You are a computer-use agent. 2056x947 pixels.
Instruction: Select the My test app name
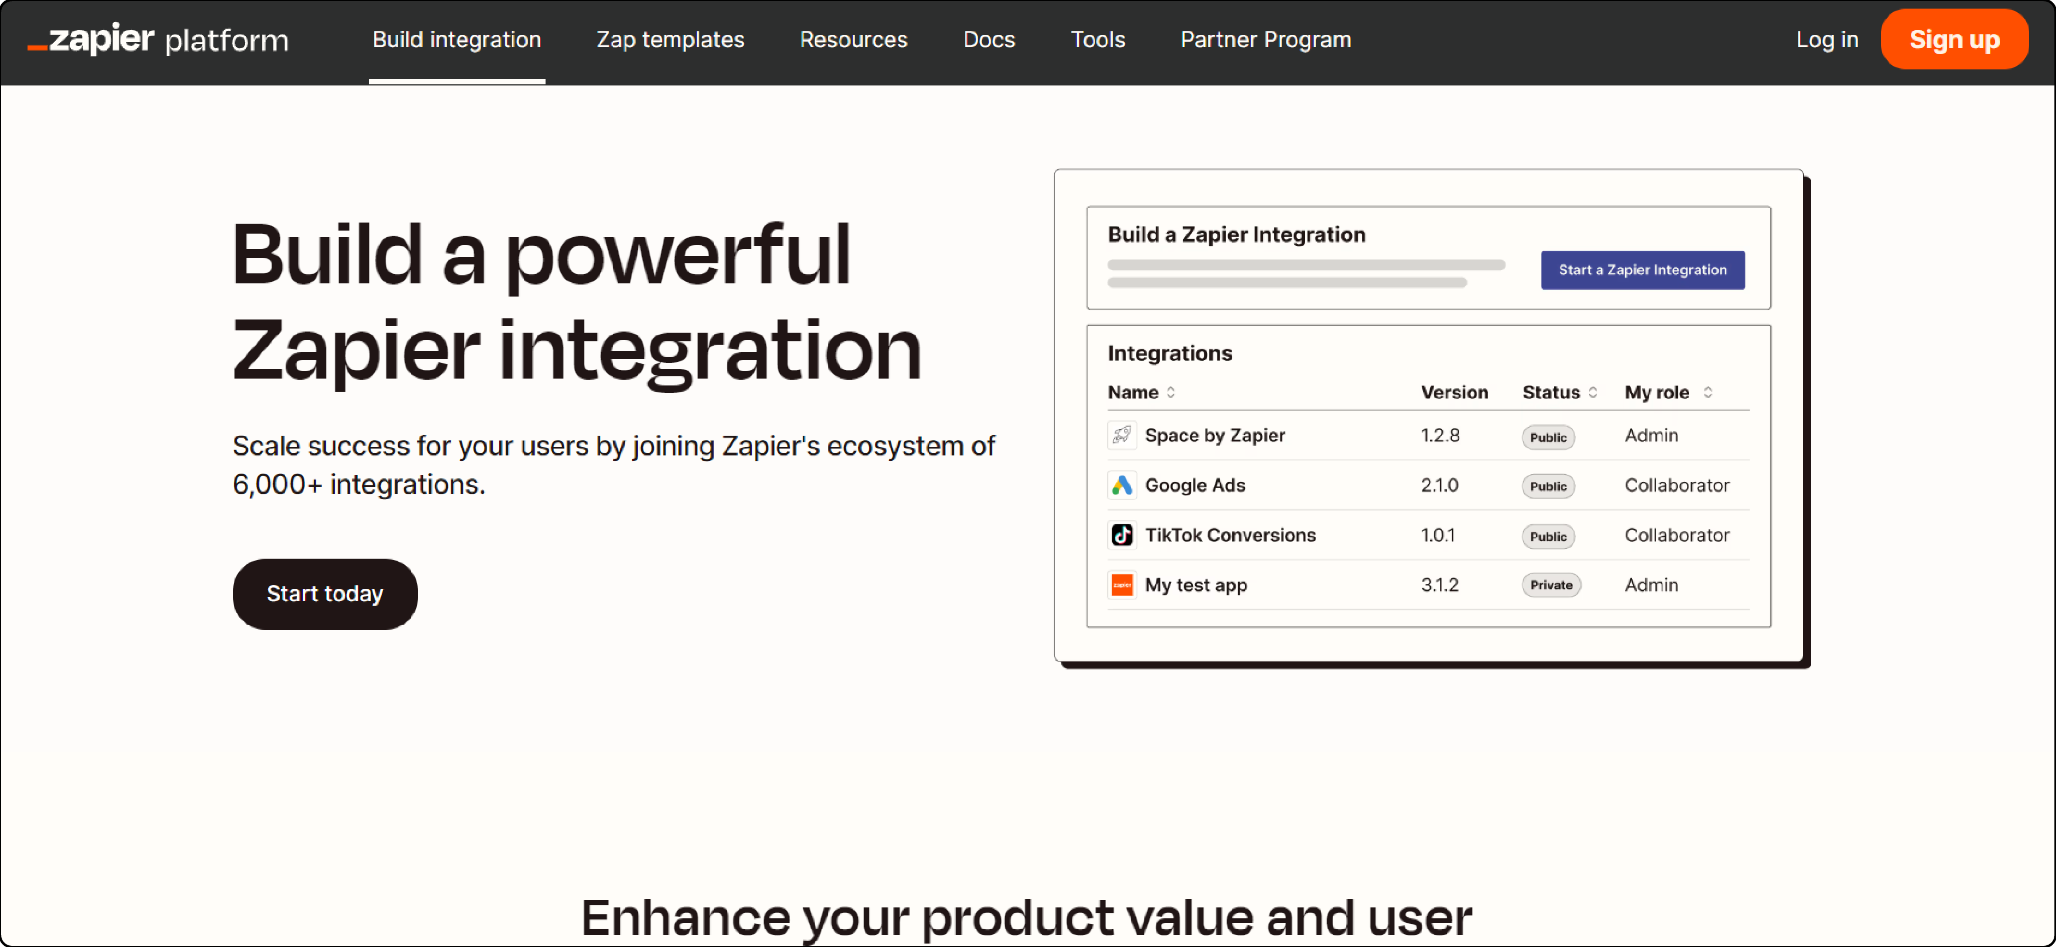coord(1195,585)
